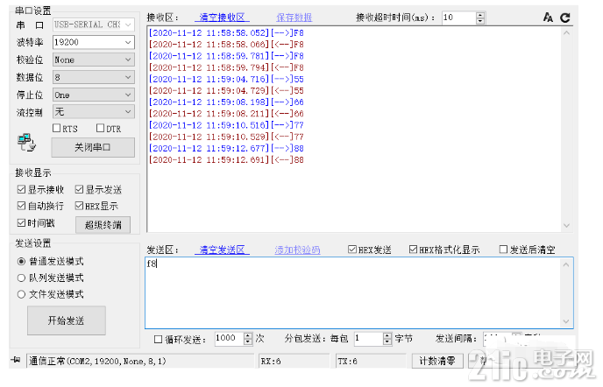This screenshot has height=387, width=603.
Task: Click the 接收超时时间 input field
Action: tap(458, 18)
